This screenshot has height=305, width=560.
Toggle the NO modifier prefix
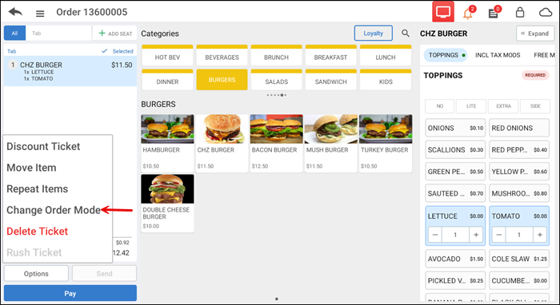pos(440,106)
